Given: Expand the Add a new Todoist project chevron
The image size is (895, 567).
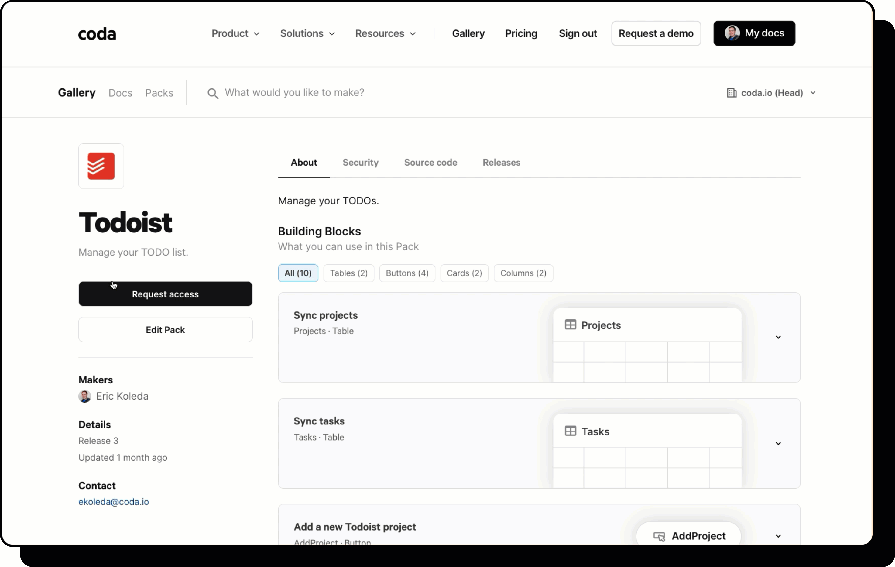Looking at the screenshot, I should pyautogui.click(x=778, y=536).
